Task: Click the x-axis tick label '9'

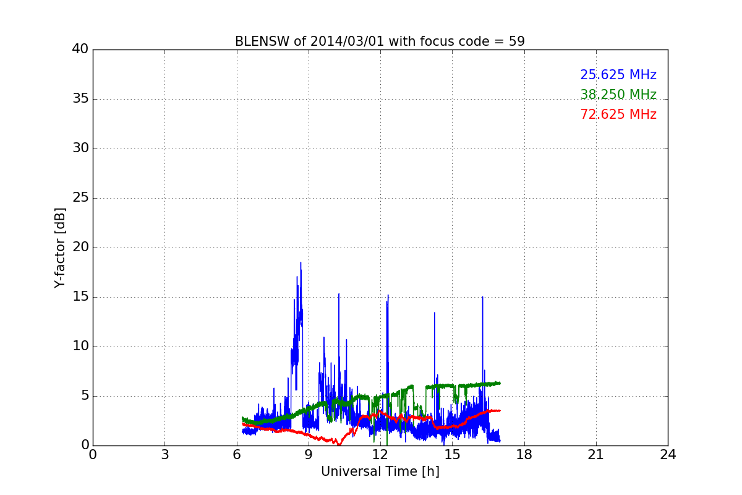Action: pyautogui.click(x=309, y=454)
